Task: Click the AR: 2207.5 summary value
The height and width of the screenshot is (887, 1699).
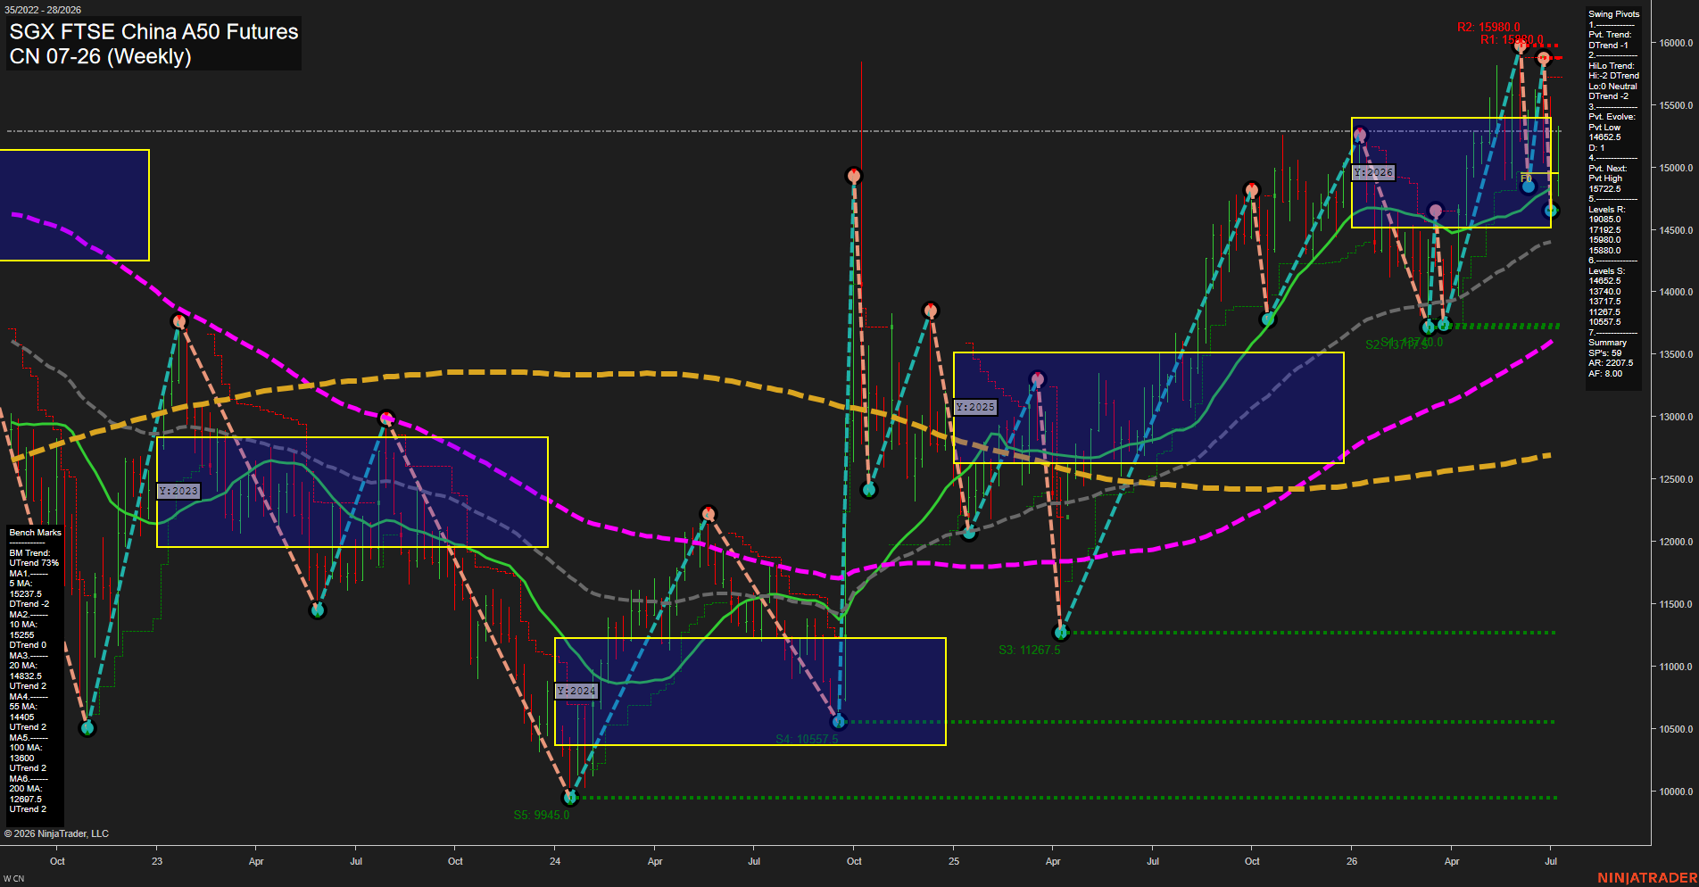Action: (x=1611, y=363)
